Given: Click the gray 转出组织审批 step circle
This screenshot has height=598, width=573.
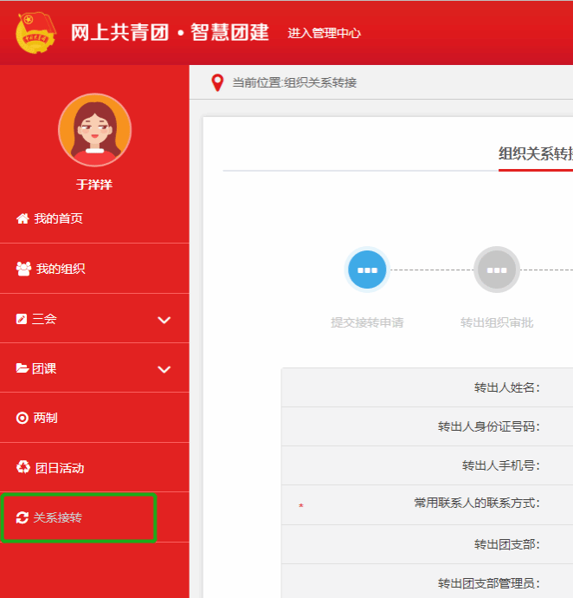Looking at the screenshot, I should coord(497,270).
